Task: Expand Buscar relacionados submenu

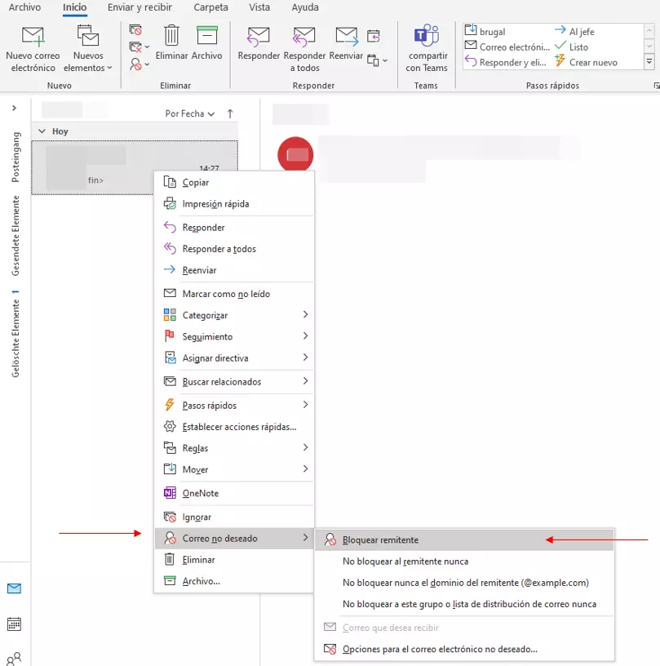Action: pos(234,382)
